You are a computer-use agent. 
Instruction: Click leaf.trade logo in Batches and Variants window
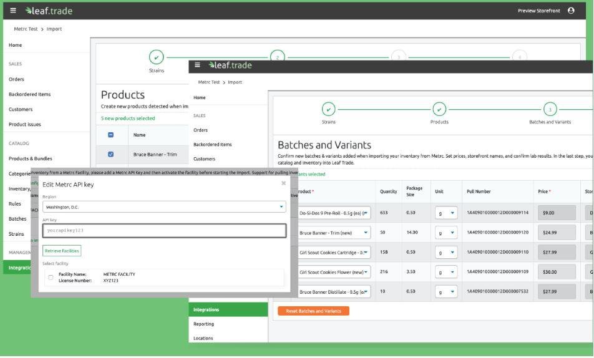[230, 65]
